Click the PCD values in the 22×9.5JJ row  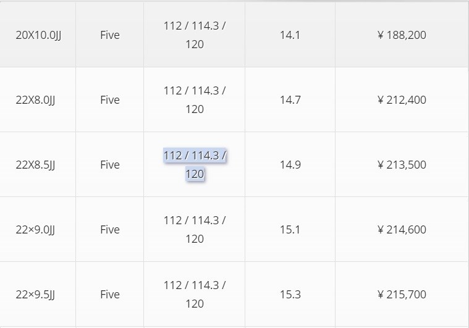pos(195,294)
